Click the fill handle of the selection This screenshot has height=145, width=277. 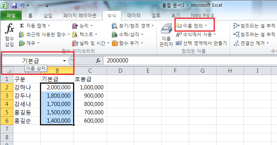(73, 125)
